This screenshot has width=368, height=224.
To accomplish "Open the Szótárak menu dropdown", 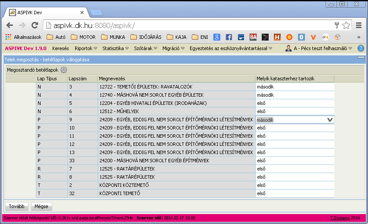I will click(x=146, y=48).
